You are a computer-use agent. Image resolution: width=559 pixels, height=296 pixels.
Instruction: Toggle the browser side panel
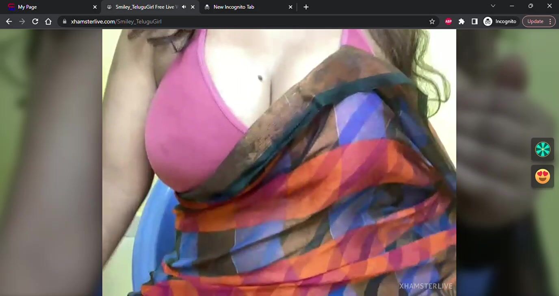pyautogui.click(x=474, y=22)
